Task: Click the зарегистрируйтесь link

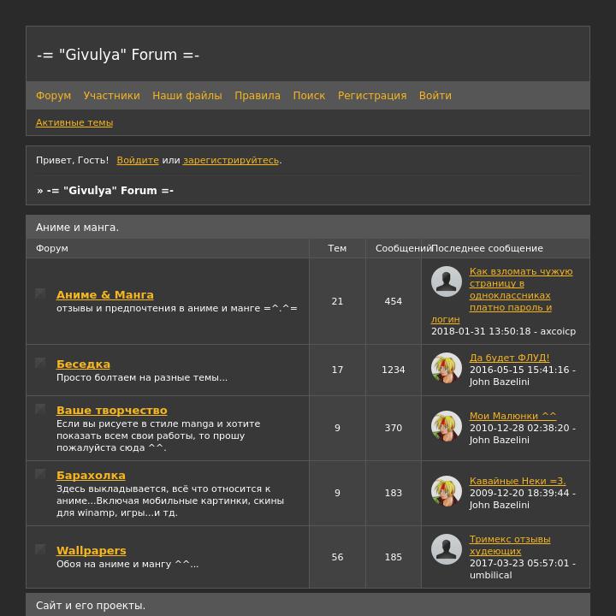Action: click(230, 160)
